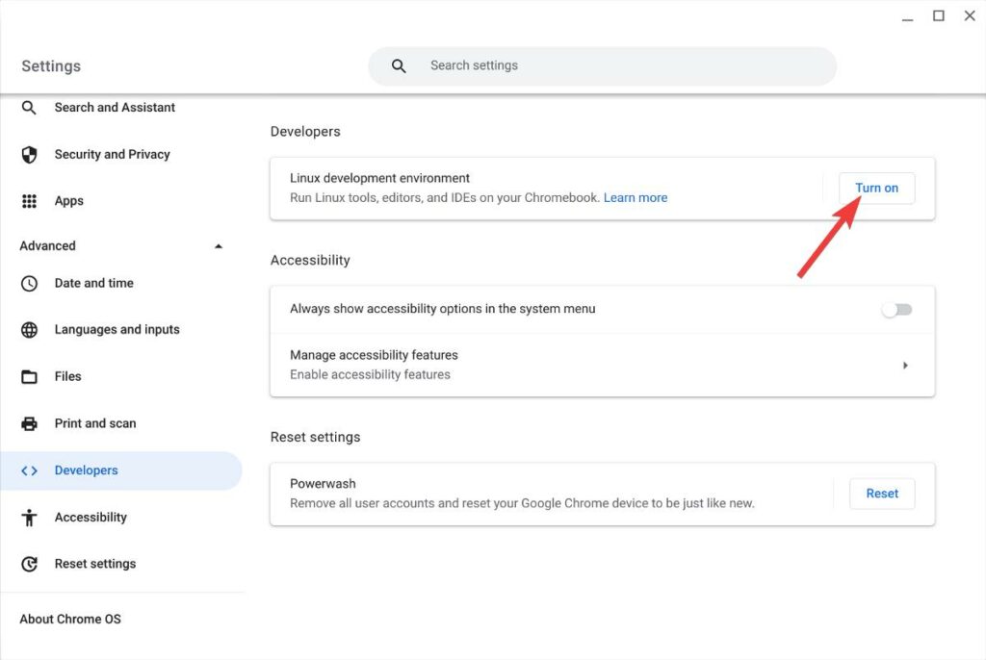
Task: Click the Developers code brackets icon
Action: point(29,470)
